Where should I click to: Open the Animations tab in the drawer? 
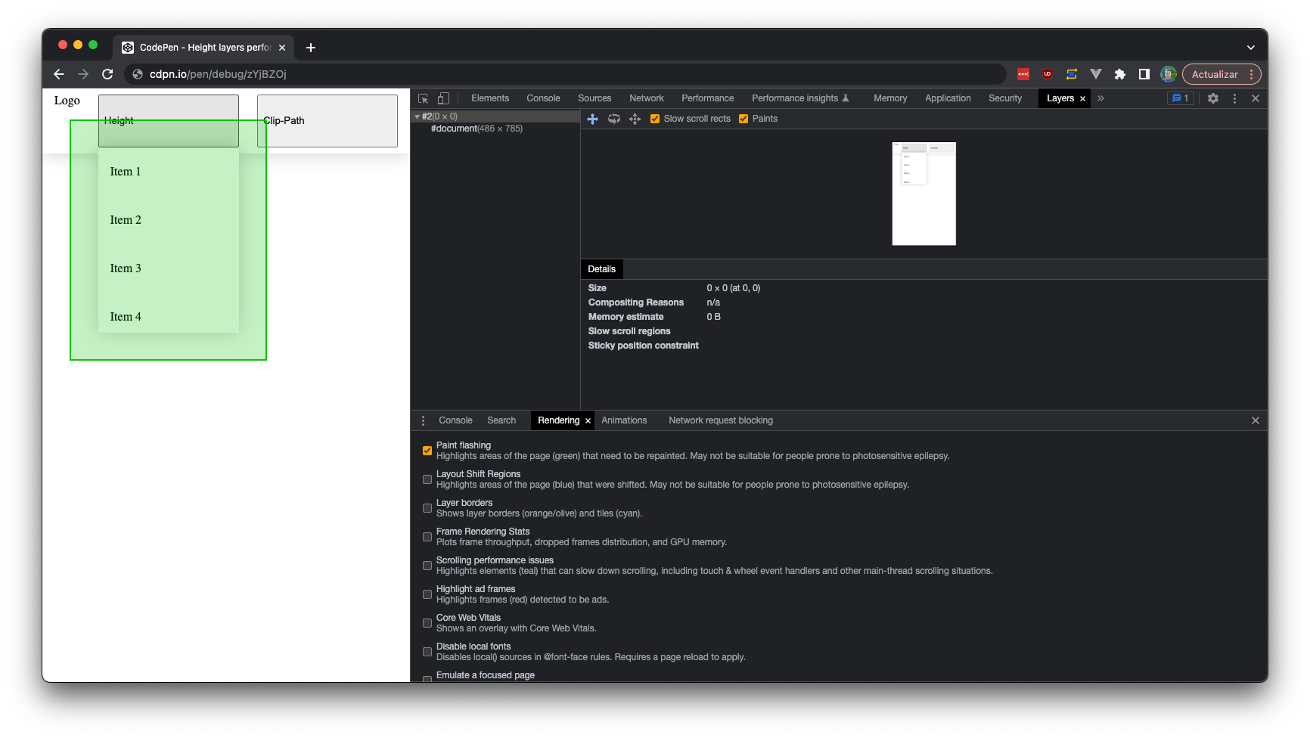(x=624, y=420)
